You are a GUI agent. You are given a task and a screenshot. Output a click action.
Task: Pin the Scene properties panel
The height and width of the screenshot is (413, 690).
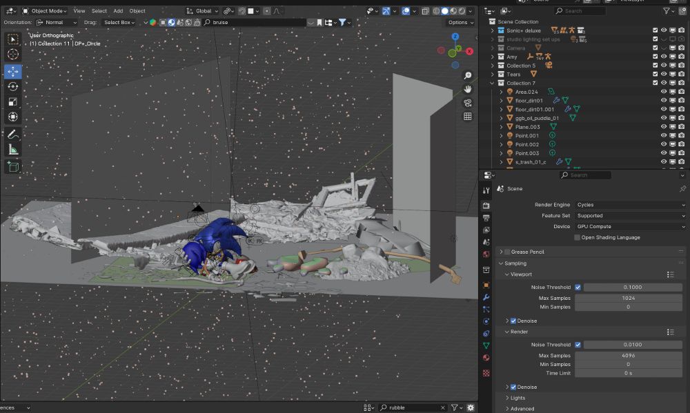[682, 189]
